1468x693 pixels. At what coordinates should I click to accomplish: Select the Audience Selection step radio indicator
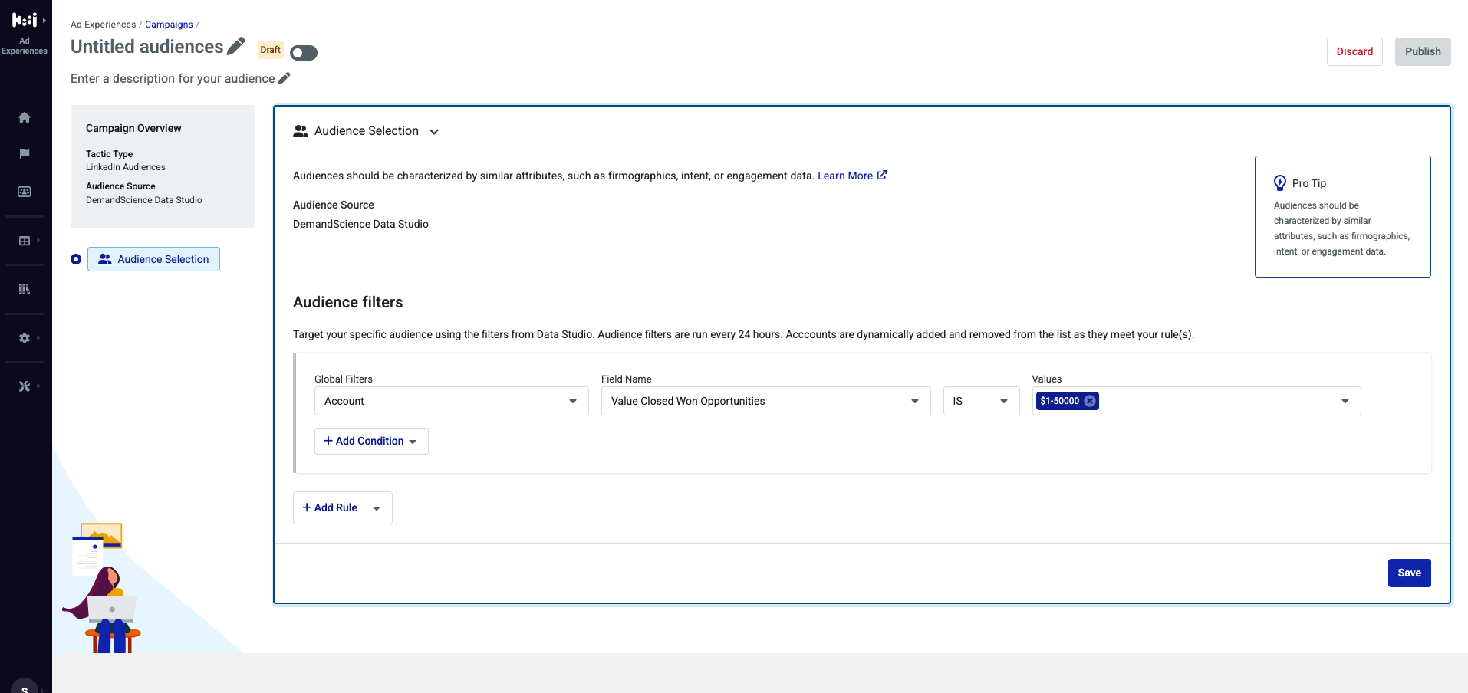click(76, 259)
